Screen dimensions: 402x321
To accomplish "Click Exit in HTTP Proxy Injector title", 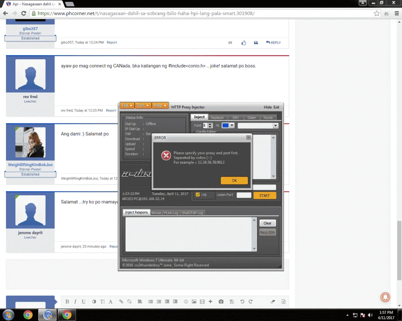I will tap(276, 107).
